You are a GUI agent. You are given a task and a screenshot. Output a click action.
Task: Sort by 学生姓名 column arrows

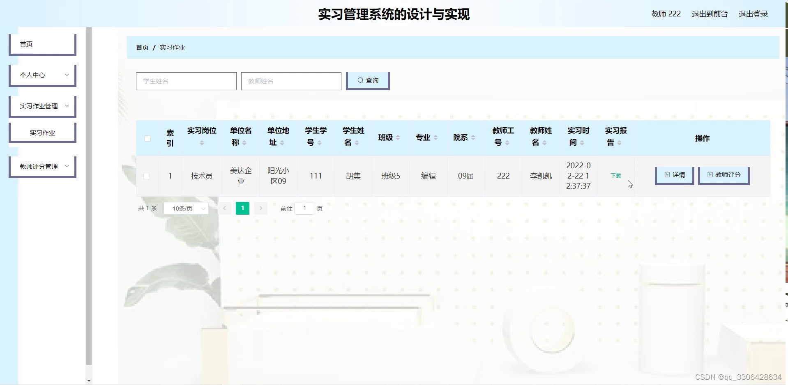357,143
